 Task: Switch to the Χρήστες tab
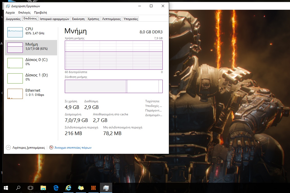click(x=94, y=19)
